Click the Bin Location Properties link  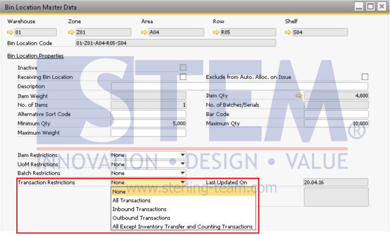point(35,56)
